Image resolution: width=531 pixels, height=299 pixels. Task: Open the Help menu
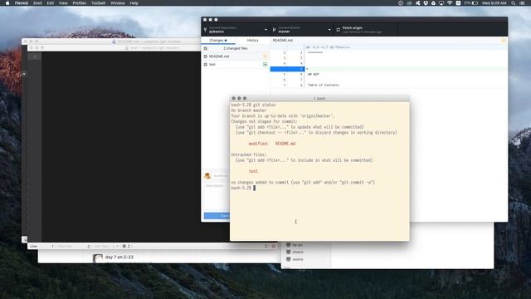[134, 3]
